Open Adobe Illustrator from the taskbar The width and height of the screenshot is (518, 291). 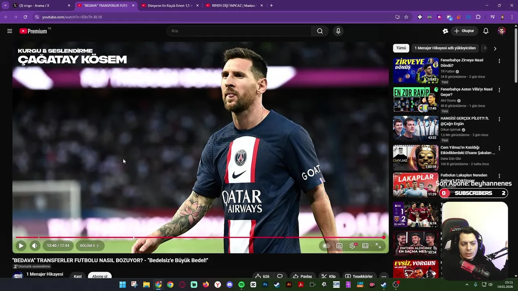[289, 285]
